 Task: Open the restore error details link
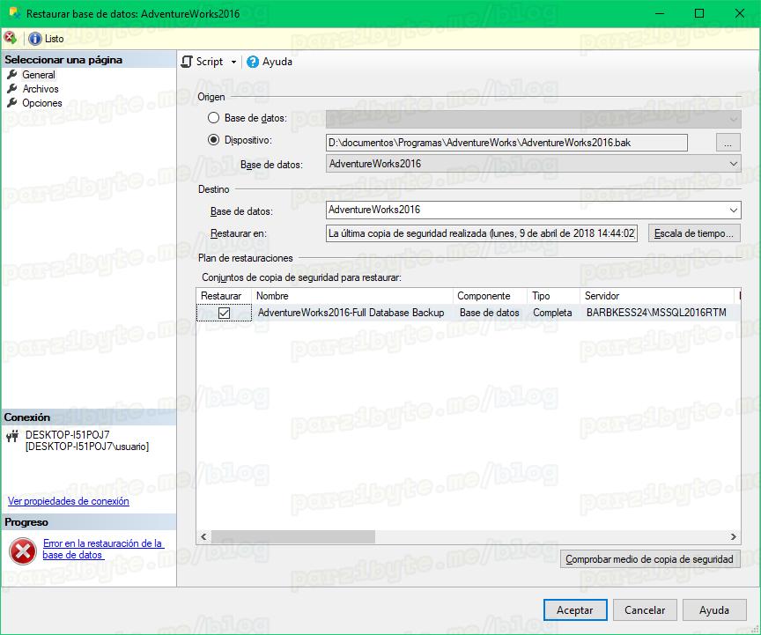coord(102,549)
